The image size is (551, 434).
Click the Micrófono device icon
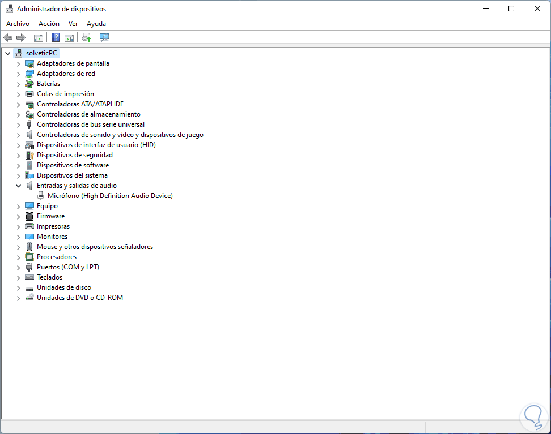[40, 196]
